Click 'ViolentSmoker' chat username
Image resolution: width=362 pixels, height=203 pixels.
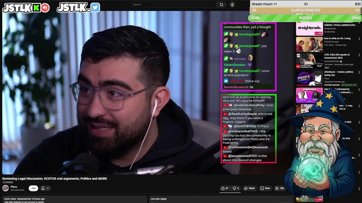coord(235,65)
